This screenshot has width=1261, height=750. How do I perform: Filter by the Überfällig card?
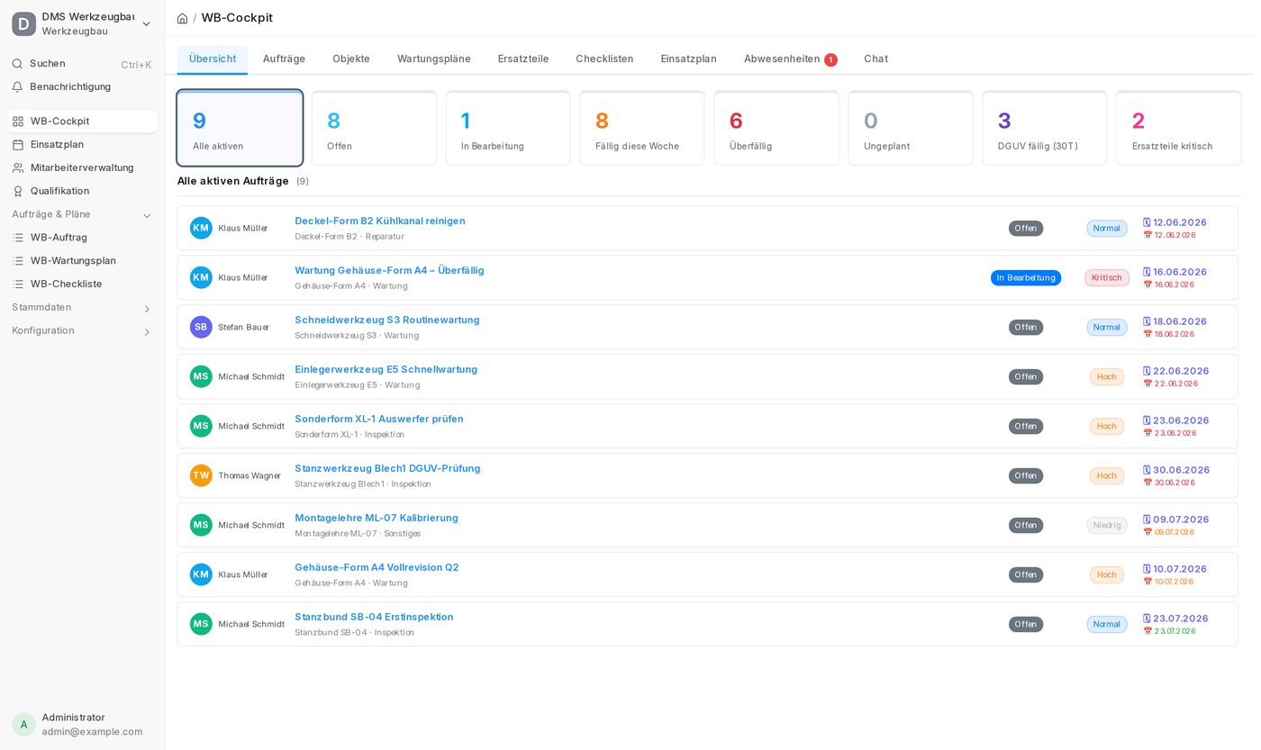[776, 128]
